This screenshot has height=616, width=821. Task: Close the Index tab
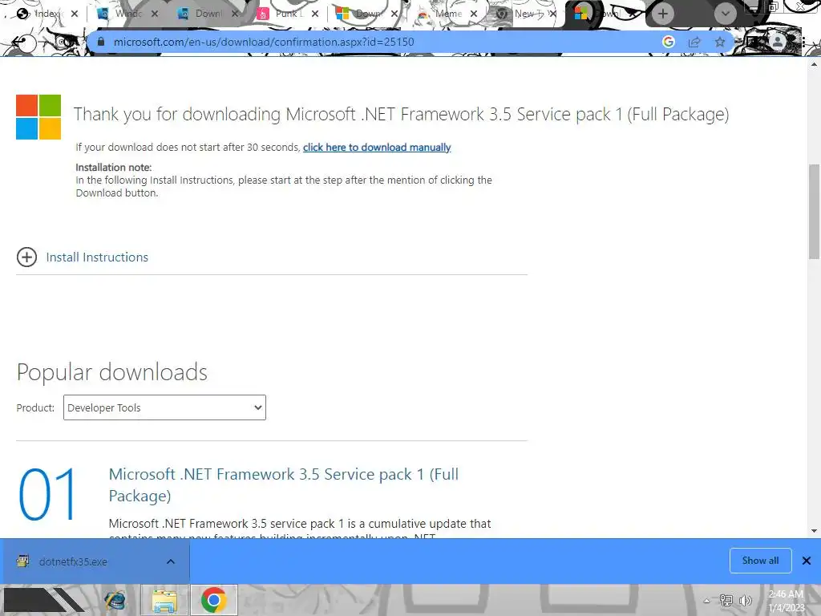click(x=75, y=14)
